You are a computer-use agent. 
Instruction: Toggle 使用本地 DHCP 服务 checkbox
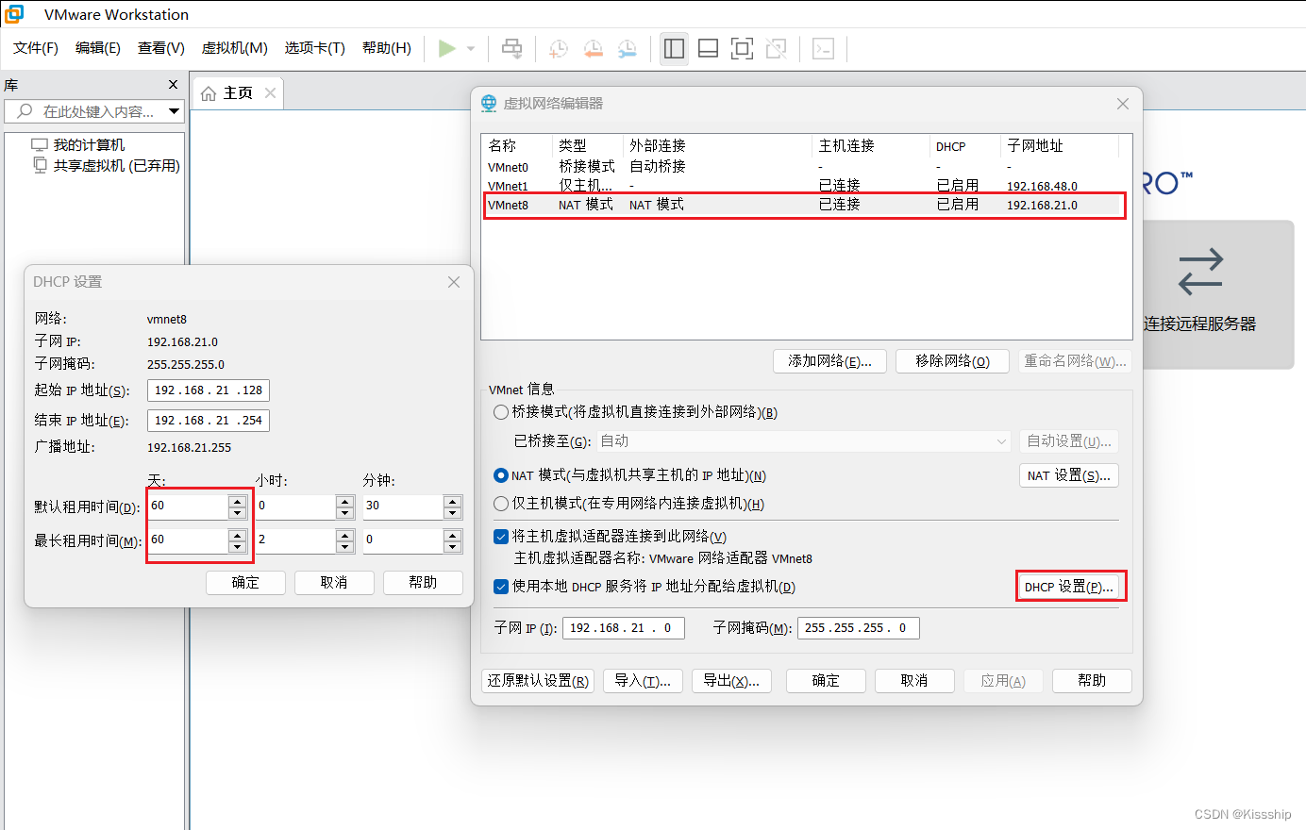pyautogui.click(x=501, y=587)
